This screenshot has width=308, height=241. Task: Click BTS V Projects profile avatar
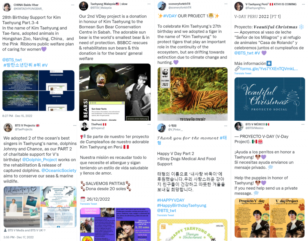point(8,127)
